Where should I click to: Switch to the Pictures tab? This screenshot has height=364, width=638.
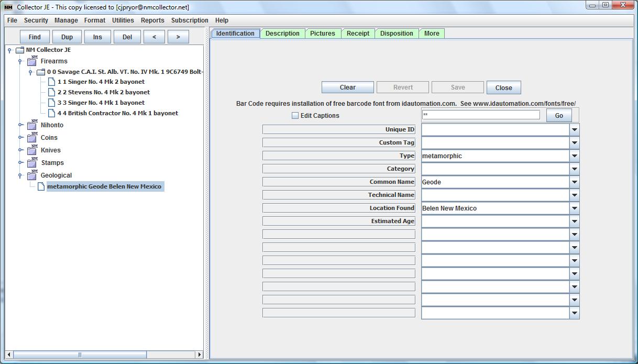(322, 34)
